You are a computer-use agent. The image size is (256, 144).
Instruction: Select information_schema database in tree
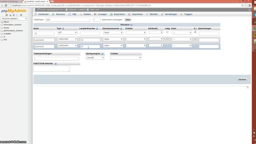pyautogui.click(x=12, y=25)
